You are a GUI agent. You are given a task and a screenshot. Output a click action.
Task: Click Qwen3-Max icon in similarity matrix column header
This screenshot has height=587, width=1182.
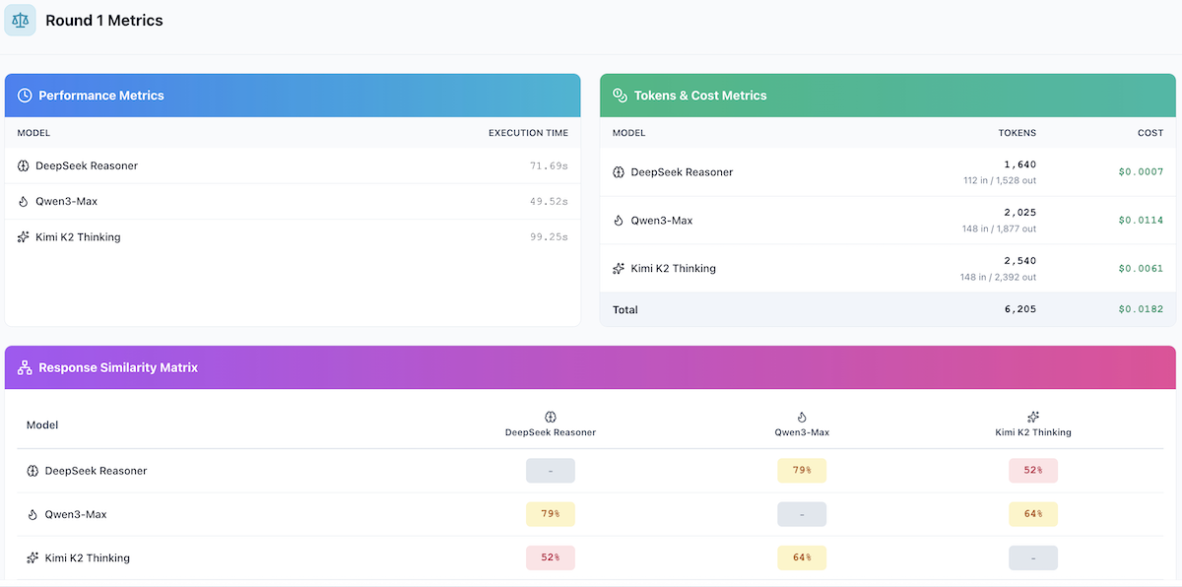(x=801, y=417)
